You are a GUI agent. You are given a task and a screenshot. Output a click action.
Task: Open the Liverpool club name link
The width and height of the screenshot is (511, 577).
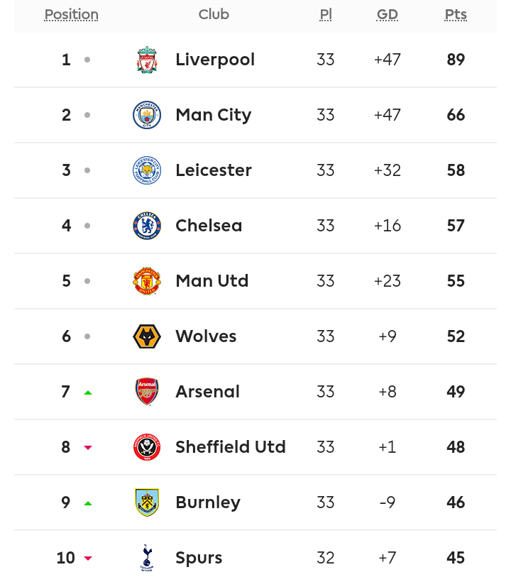(x=215, y=60)
